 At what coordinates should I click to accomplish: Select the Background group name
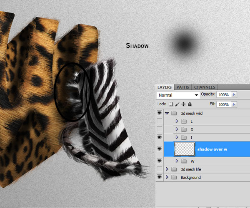[190, 178]
